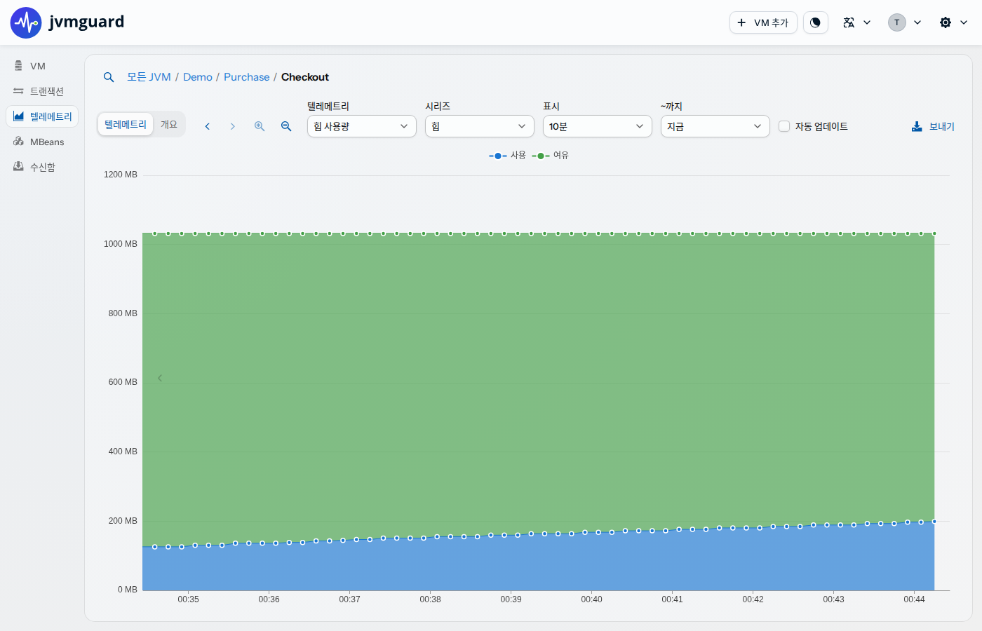Toggle the 여유 legend series

click(x=550, y=156)
